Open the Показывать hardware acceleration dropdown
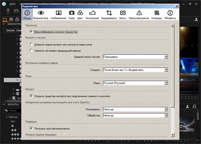This screenshot has width=201, height=144. click(135, 109)
